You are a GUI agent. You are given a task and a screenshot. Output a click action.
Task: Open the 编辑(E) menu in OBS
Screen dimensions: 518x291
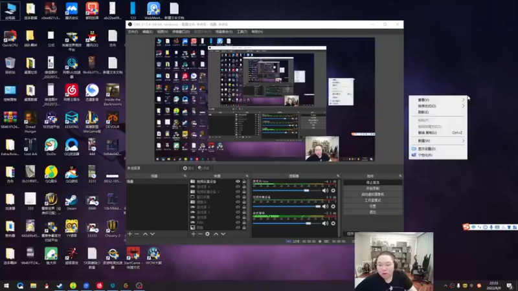tap(148, 32)
